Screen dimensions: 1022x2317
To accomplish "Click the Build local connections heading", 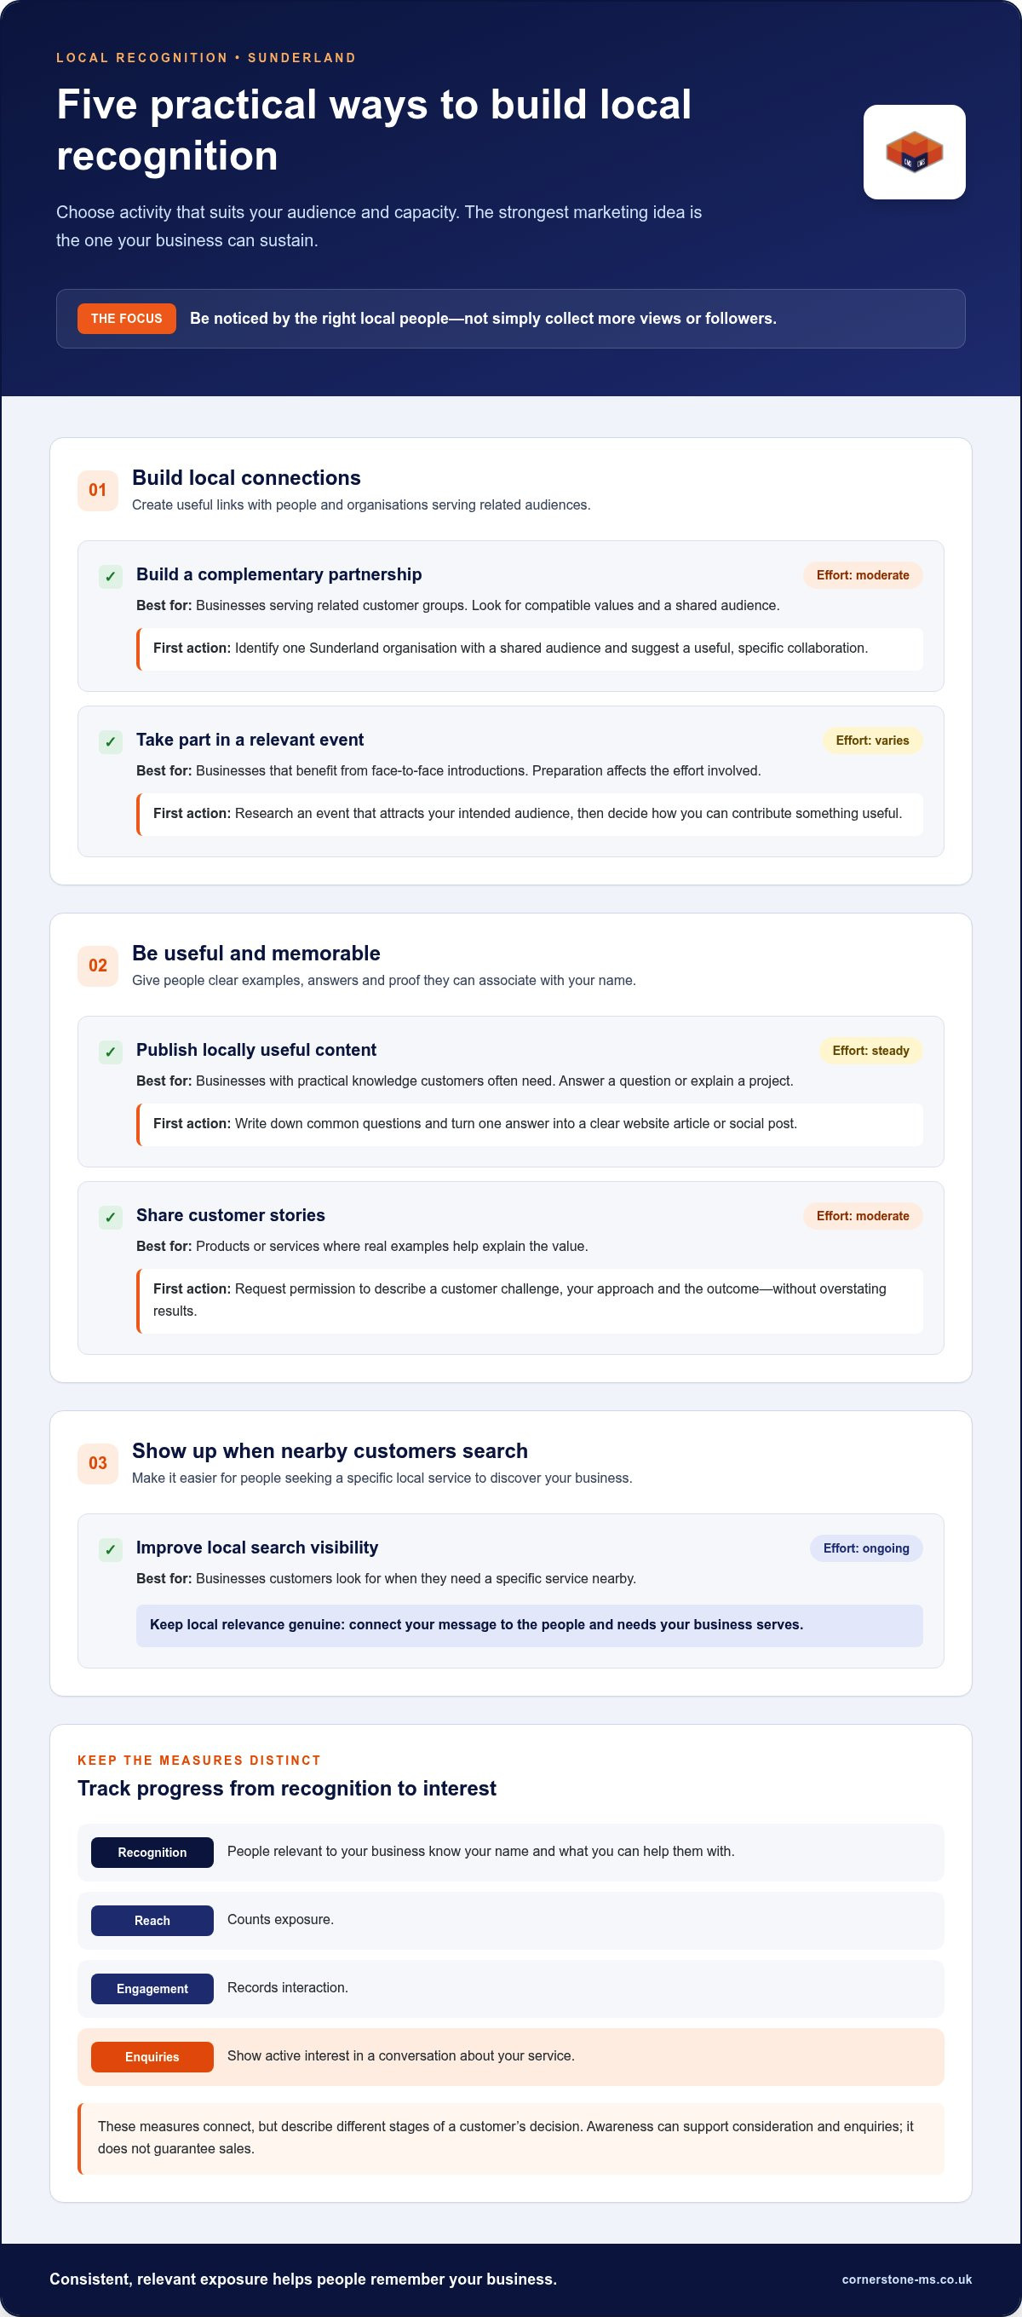I will point(246,477).
